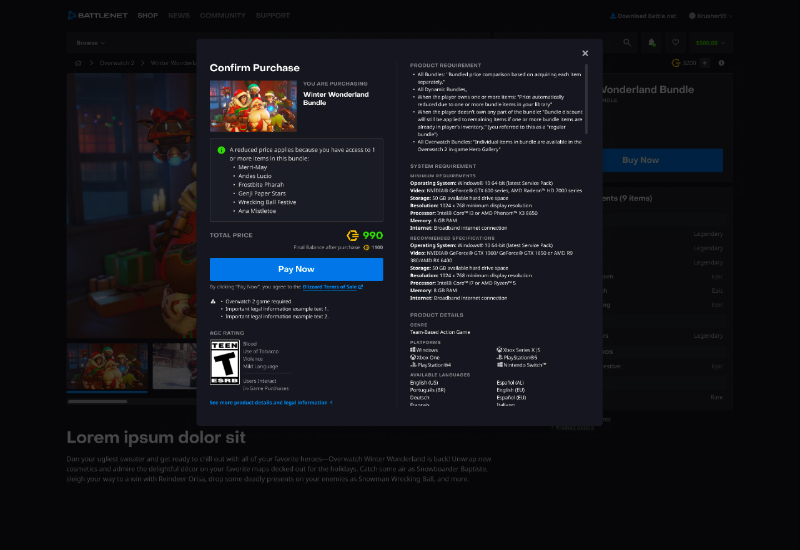Click the Nintendo Switch platform icon
800x550 pixels.
click(500, 365)
